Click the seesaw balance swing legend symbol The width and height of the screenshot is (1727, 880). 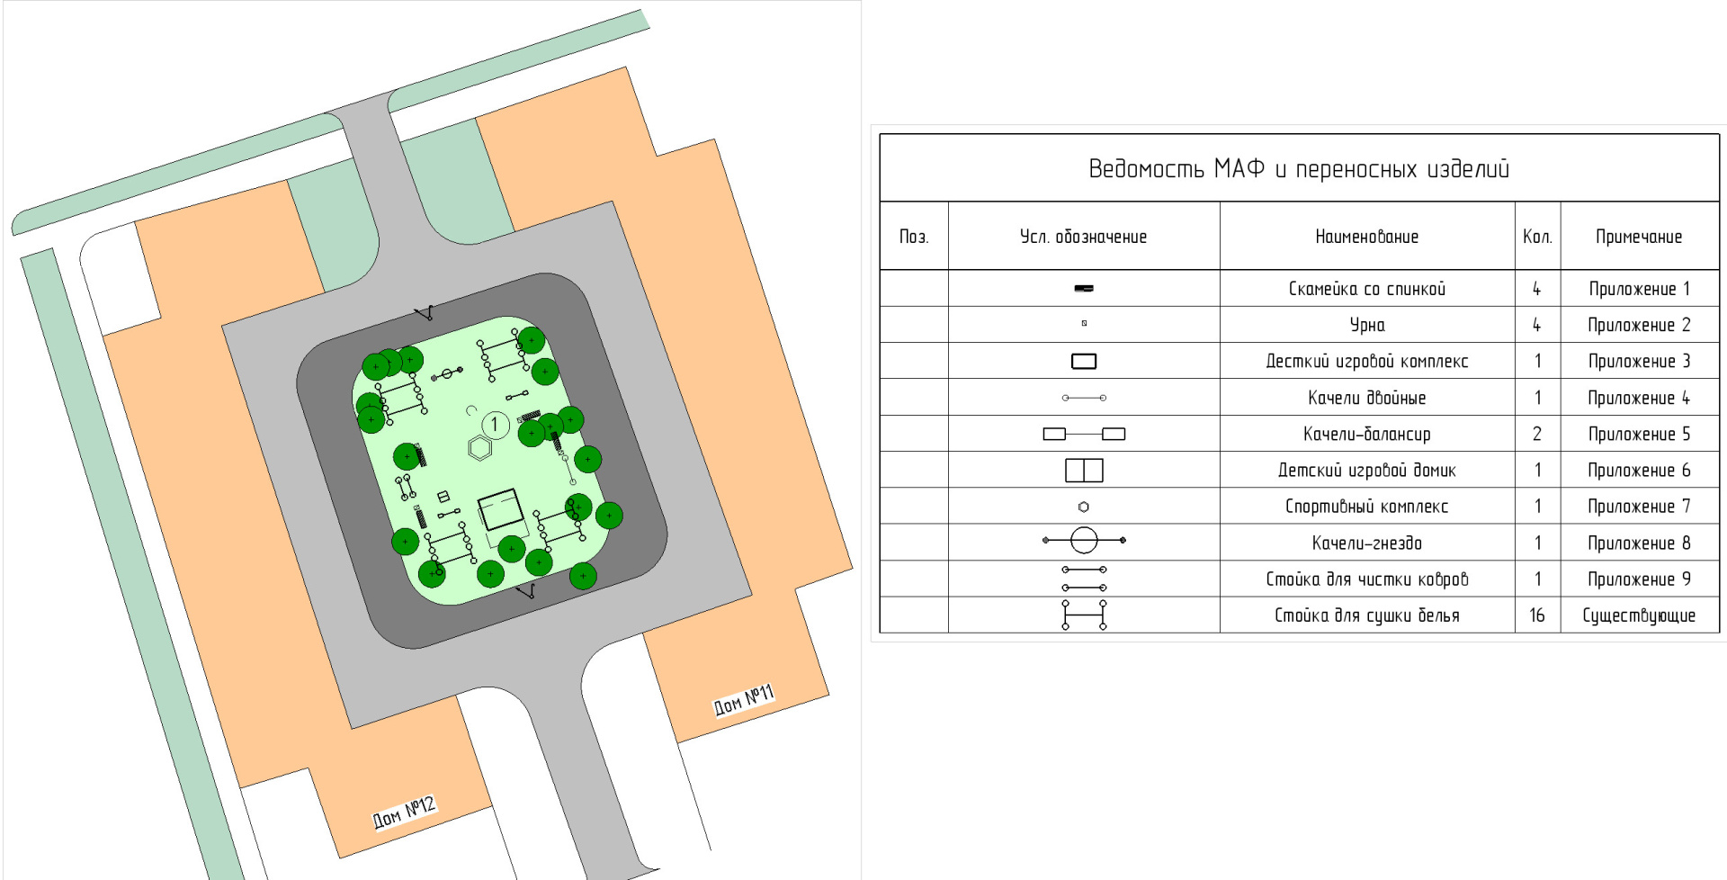click(1084, 435)
